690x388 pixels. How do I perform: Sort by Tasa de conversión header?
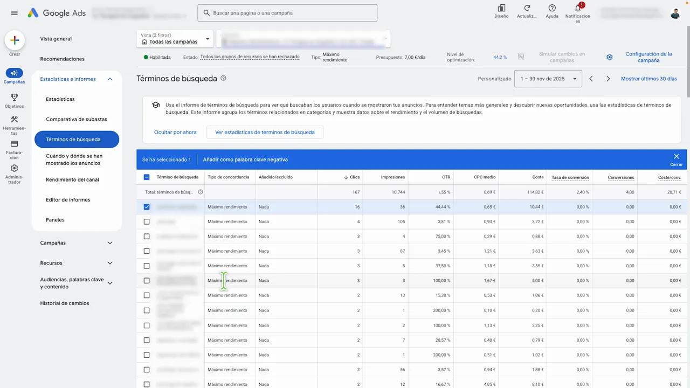[570, 177]
